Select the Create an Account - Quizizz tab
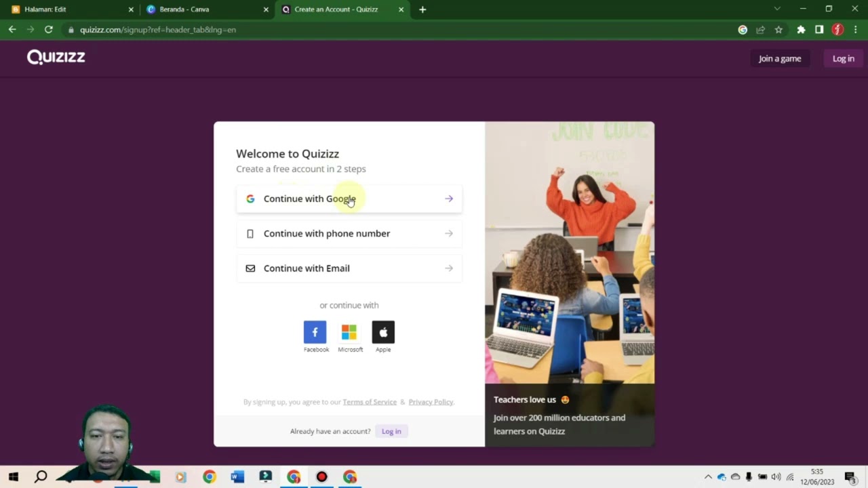Viewport: 868px width, 488px height. tap(342, 9)
